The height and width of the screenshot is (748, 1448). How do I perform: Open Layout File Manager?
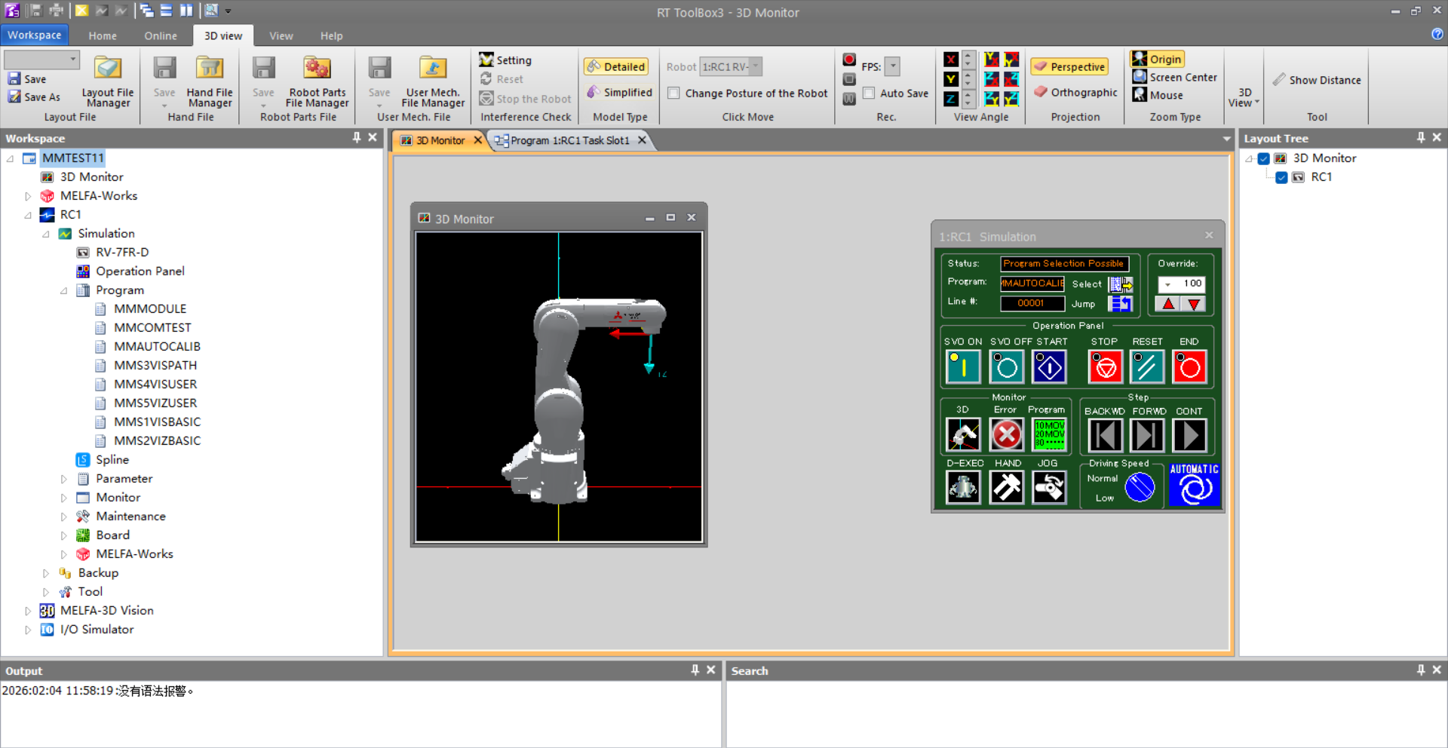(x=108, y=81)
